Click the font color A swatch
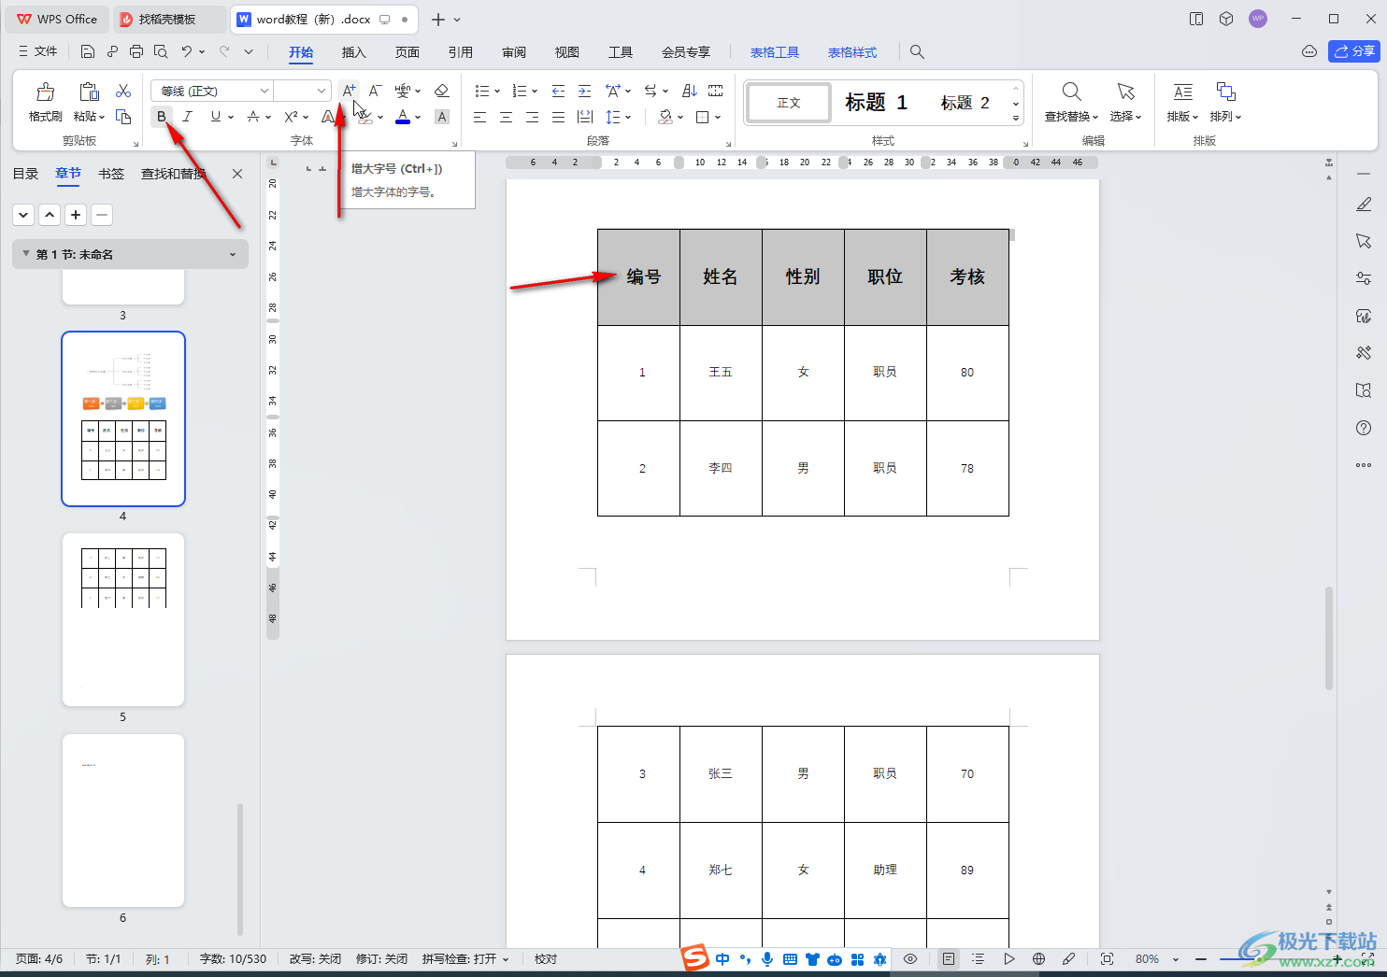The image size is (1387, 977). click(x=403, y=117)
